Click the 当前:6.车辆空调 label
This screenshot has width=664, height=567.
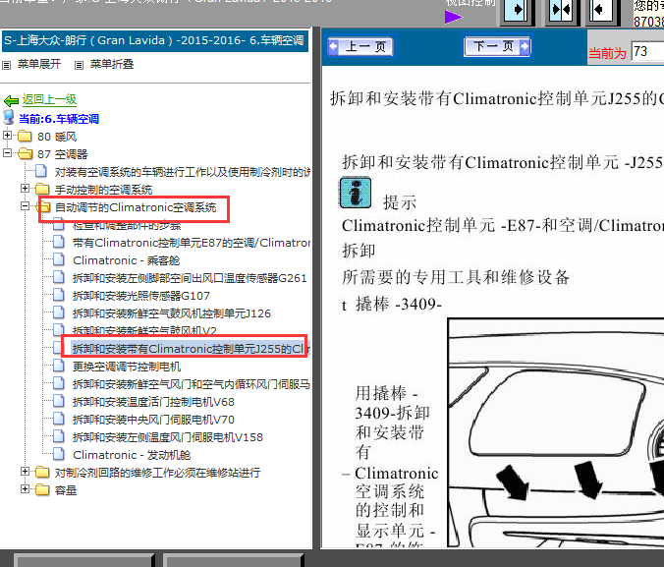[59, 119]
